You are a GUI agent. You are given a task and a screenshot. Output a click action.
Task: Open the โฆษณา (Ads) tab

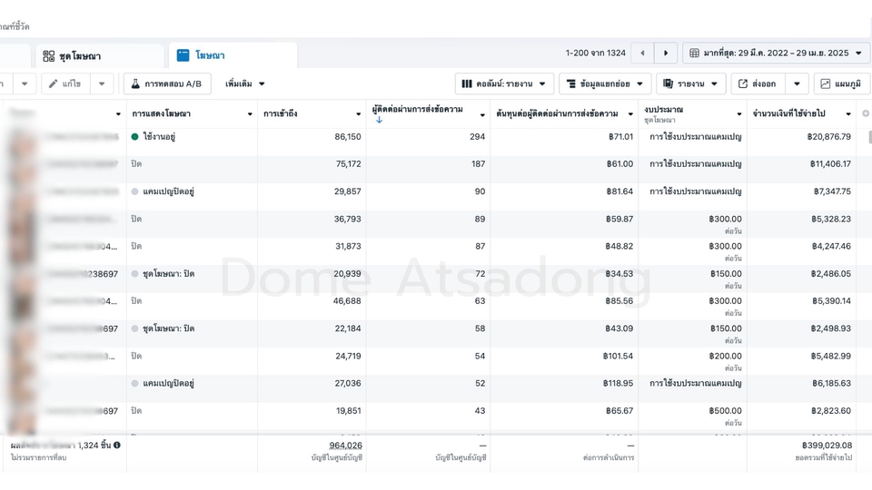click(x=210, y=55)
